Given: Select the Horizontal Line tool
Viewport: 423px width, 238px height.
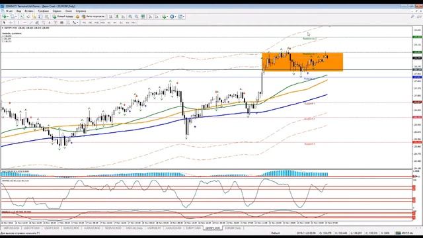Looking at the screenshot, I should tap(25, 22).
